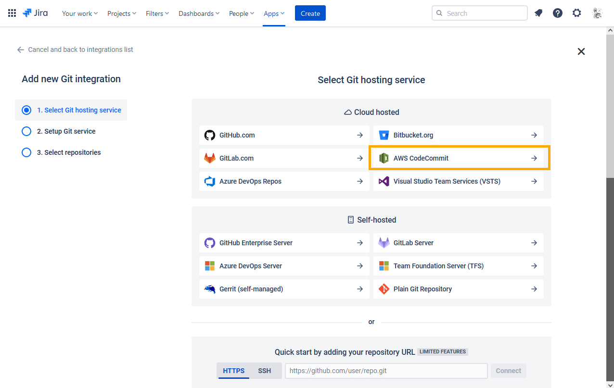Open the notifications icon
Image resolution: width=614 pixels, height=388 pixels.
pos(538,13)
